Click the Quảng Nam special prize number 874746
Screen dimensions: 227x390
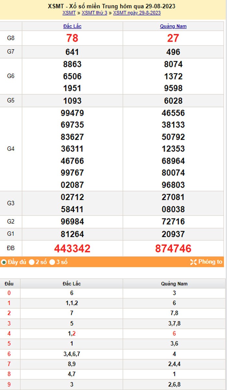pyautogui.click(x=173, y=249)
